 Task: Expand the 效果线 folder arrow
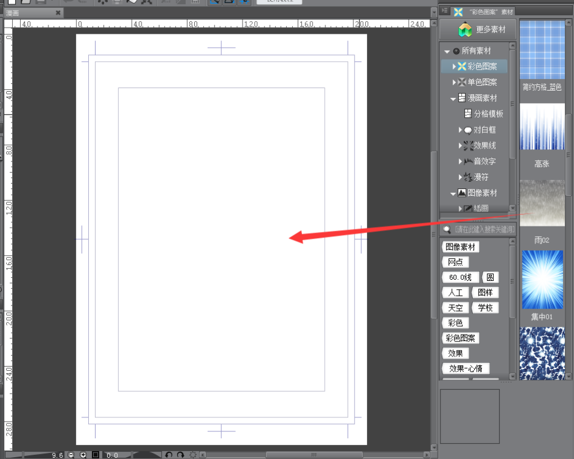[x=460, y=145]
